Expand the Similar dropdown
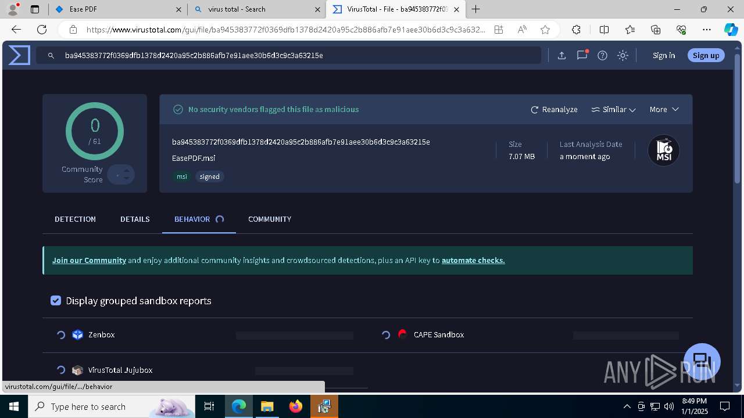This screenshot has height=418, width=744. (614, 109)
